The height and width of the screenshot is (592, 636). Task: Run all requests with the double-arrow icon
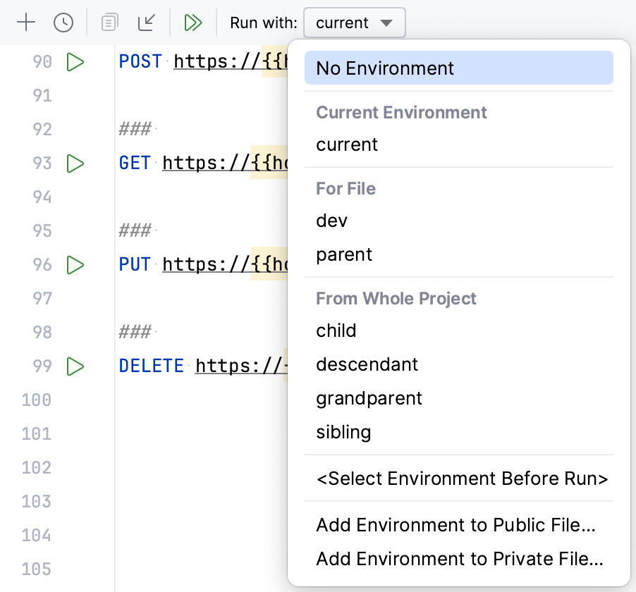[193, 22]
